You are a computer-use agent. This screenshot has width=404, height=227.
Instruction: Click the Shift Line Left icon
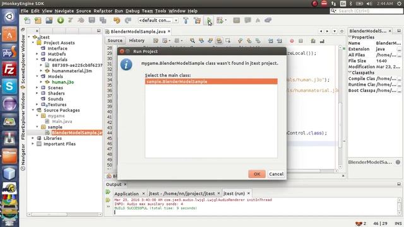point(271,40)
